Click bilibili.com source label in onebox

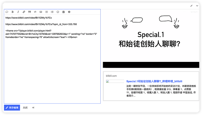[x=111, y=76]
